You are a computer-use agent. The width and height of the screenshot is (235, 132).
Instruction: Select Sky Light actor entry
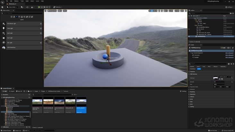pyautogui.click(x=22, y=43)
